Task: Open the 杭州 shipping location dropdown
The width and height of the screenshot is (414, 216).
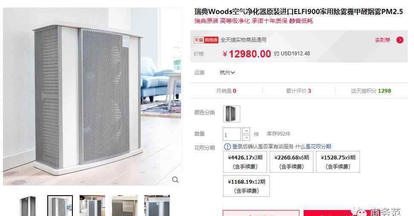Action: 227,73
